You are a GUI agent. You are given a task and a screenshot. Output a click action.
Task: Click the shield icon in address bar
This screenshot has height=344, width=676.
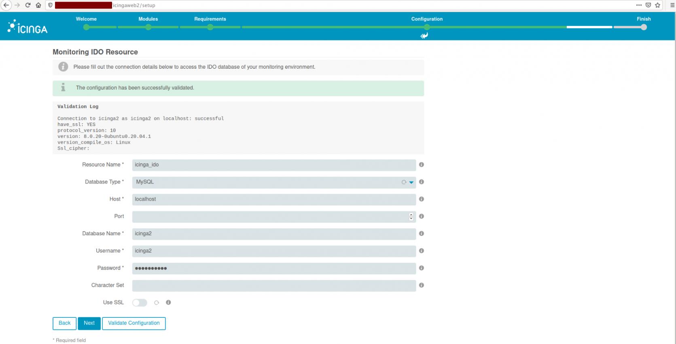tap(50, 5)
